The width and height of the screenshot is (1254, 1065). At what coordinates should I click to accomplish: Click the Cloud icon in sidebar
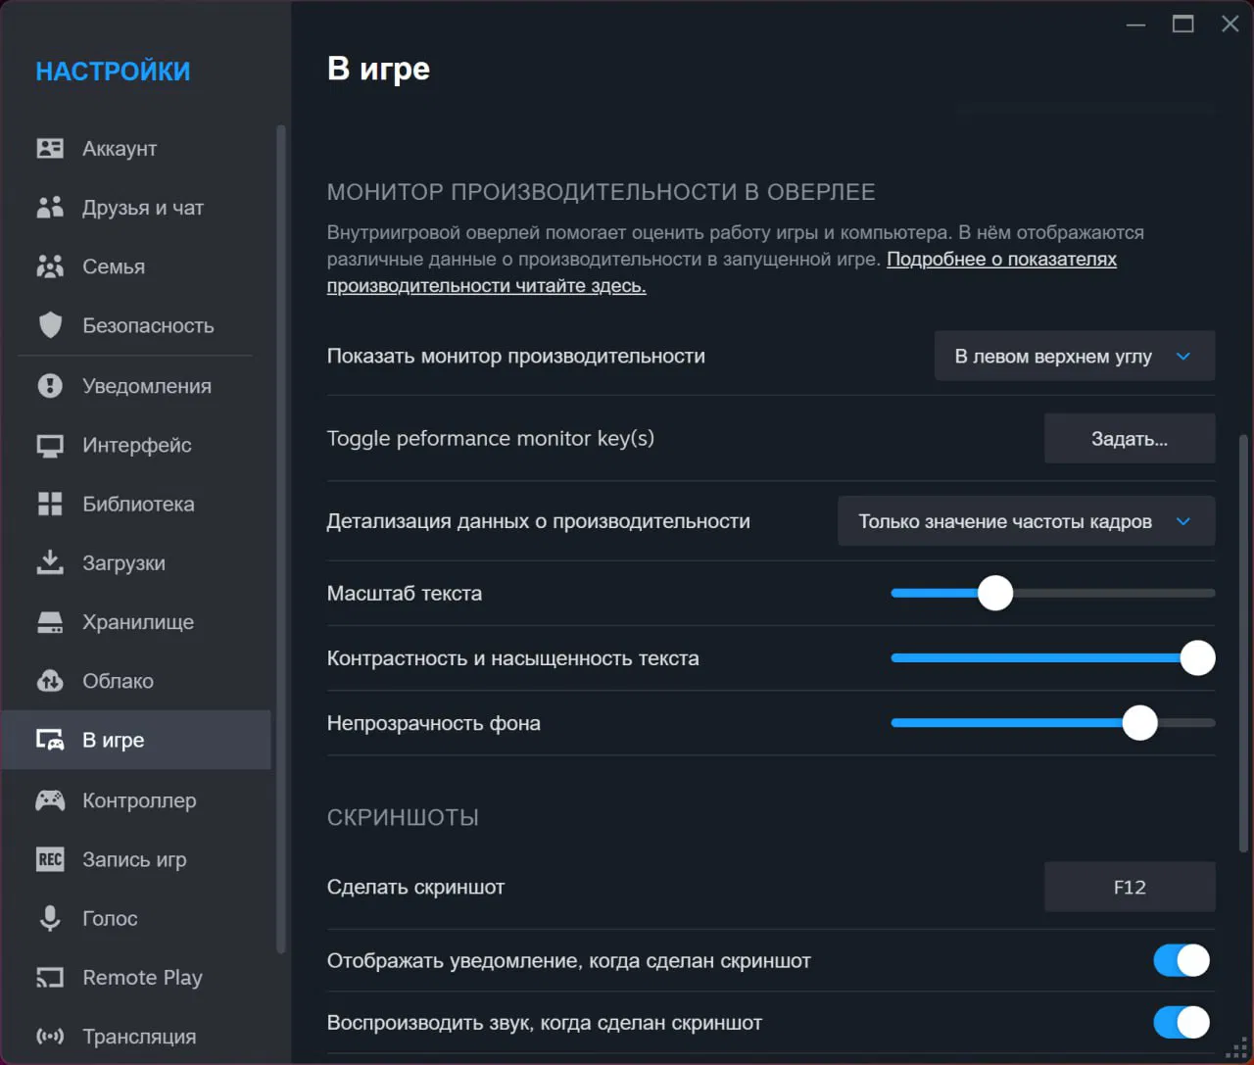50,681
